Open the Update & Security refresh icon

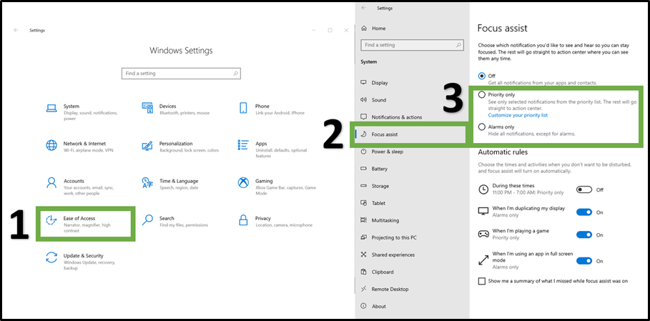click(51, 257)
